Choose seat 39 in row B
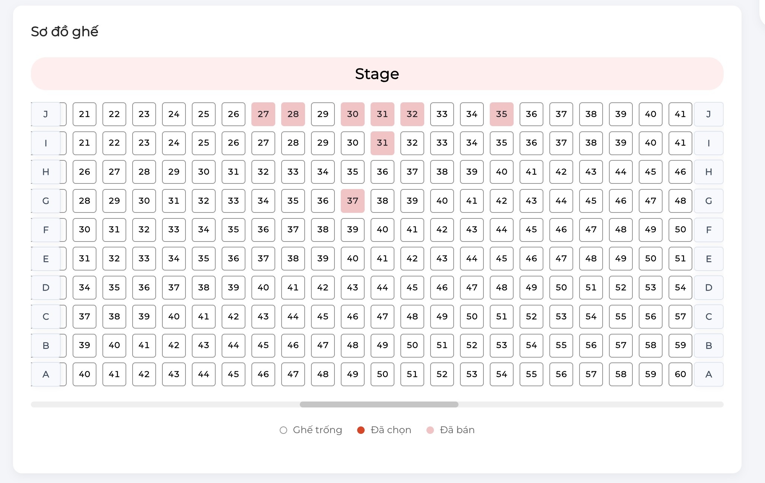Image resolution: width=765 pixels, height=483 pixels. click(84, 345)
